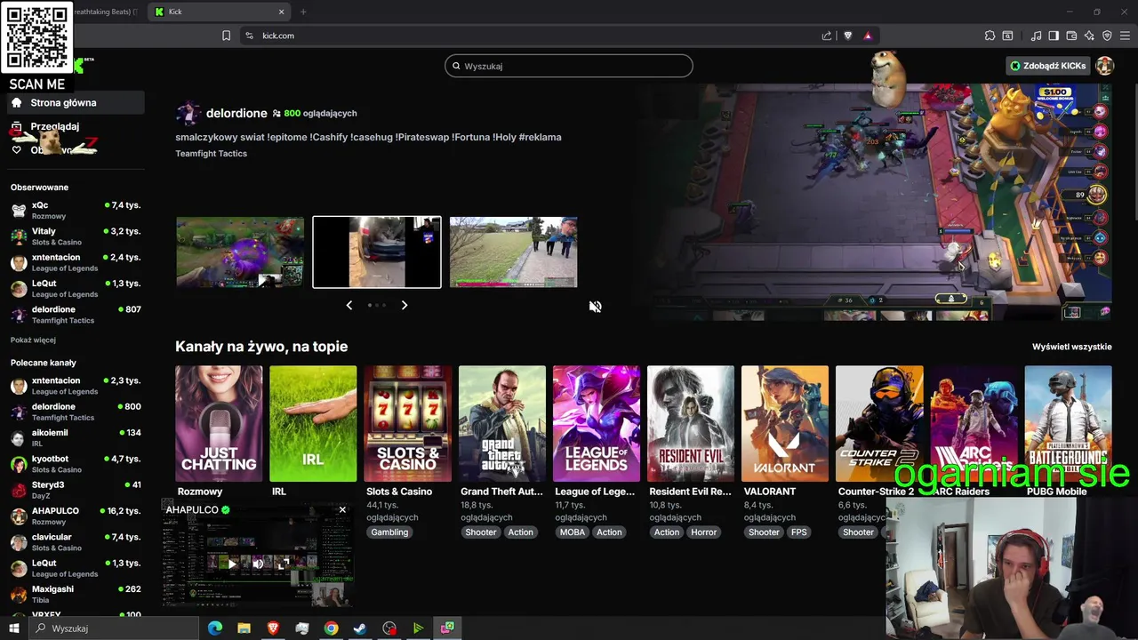Close the AHAPULCO mini player
The image size is (1138, 640).
(342, 509)
